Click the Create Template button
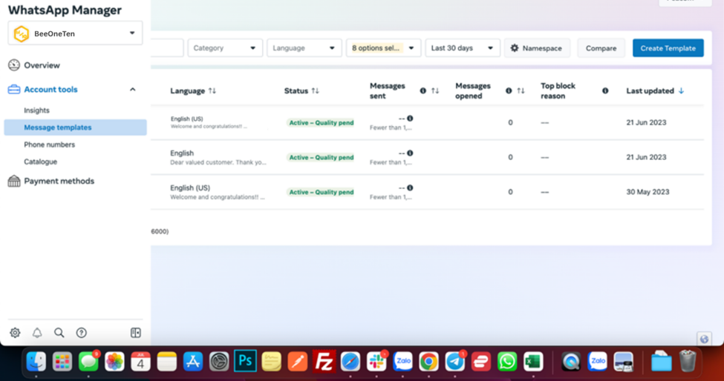The height and width of the screenshot is (381, 724). click(x=668, y=48)
